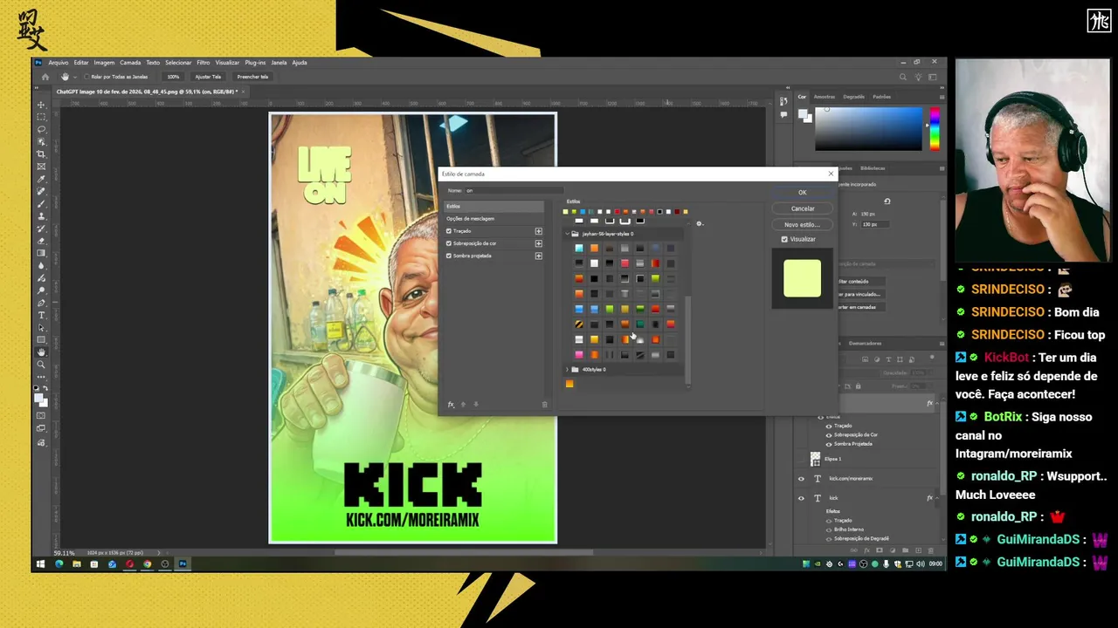This screenshot has height=628, width=1118.
Task: Select the Pen tool
Action: pos(41,303)
